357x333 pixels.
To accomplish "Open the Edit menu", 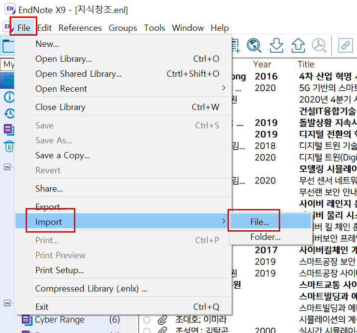I will (x=44, y=28).
